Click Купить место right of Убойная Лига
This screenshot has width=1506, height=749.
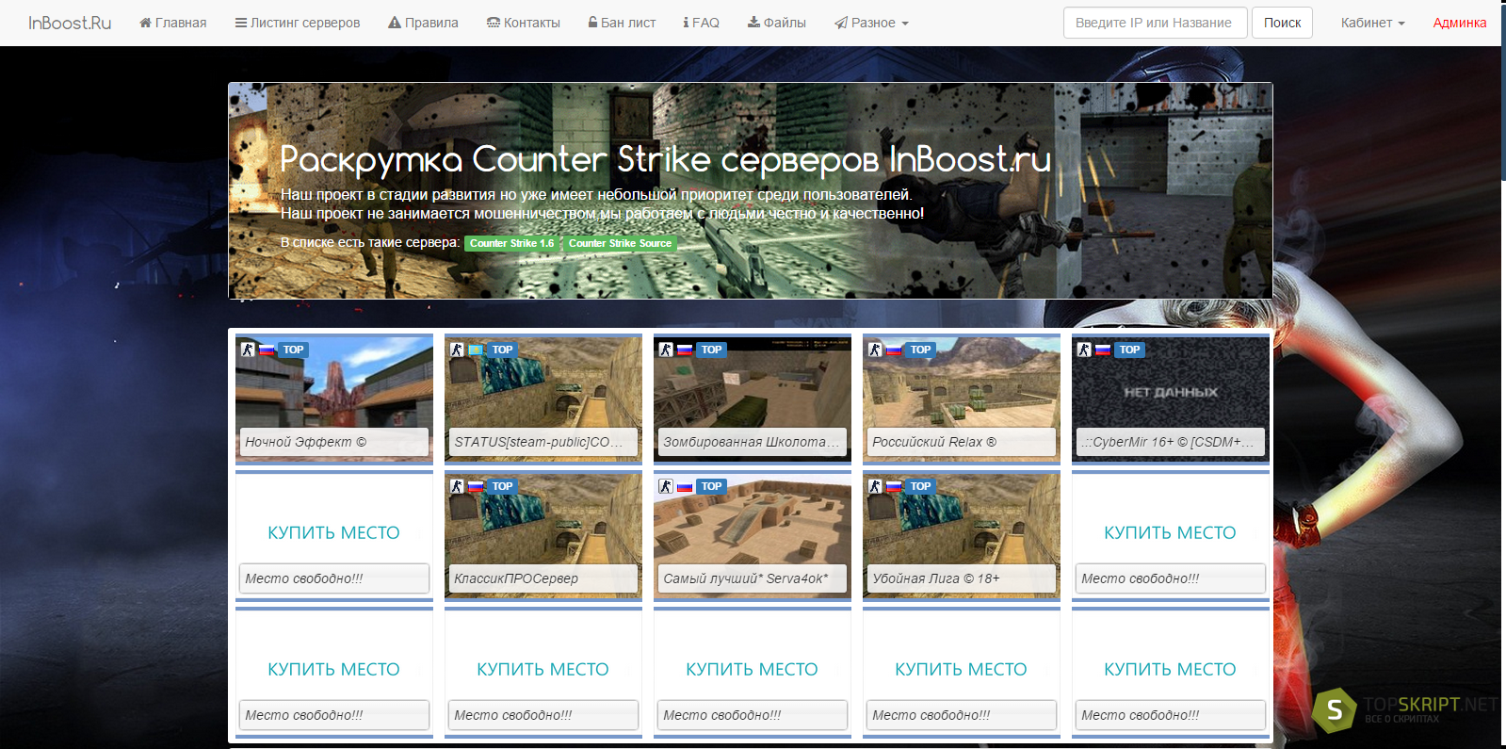[1170, 533]
